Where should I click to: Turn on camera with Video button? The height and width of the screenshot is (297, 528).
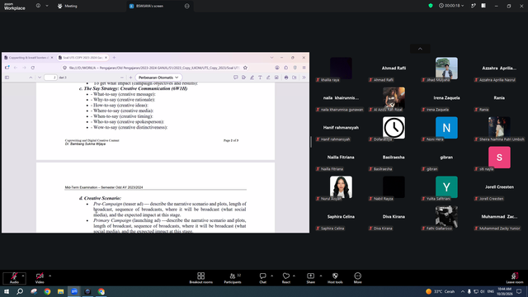click(x=40, y=278)
